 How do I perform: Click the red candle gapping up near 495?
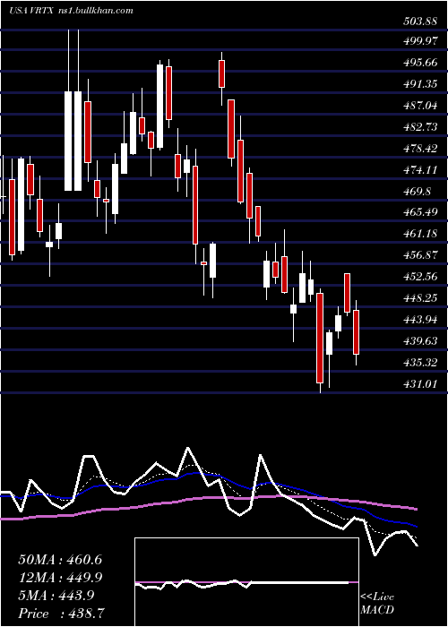[x=221, y=73]
